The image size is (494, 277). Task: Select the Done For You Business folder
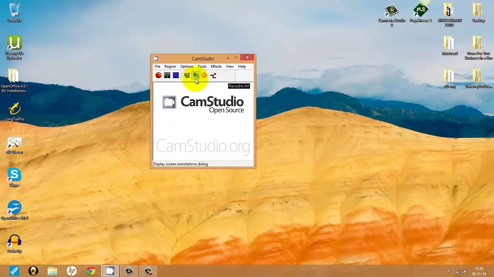click(479, 48)
